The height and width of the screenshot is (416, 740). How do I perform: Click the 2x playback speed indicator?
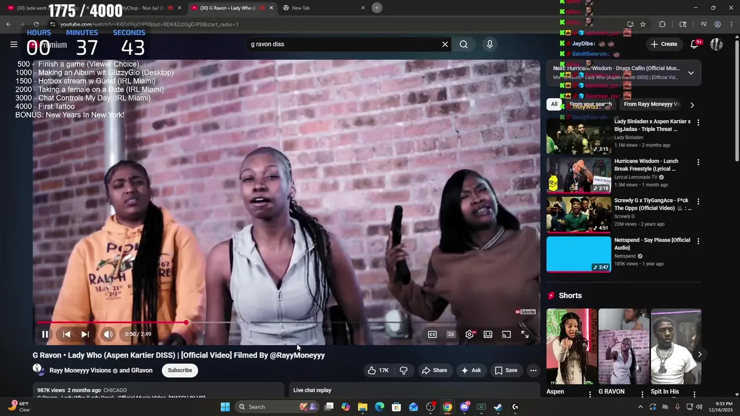[x=451, y=334]
